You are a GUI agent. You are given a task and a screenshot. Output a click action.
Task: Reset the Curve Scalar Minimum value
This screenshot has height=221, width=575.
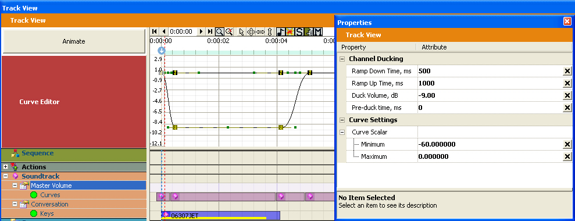567,144
